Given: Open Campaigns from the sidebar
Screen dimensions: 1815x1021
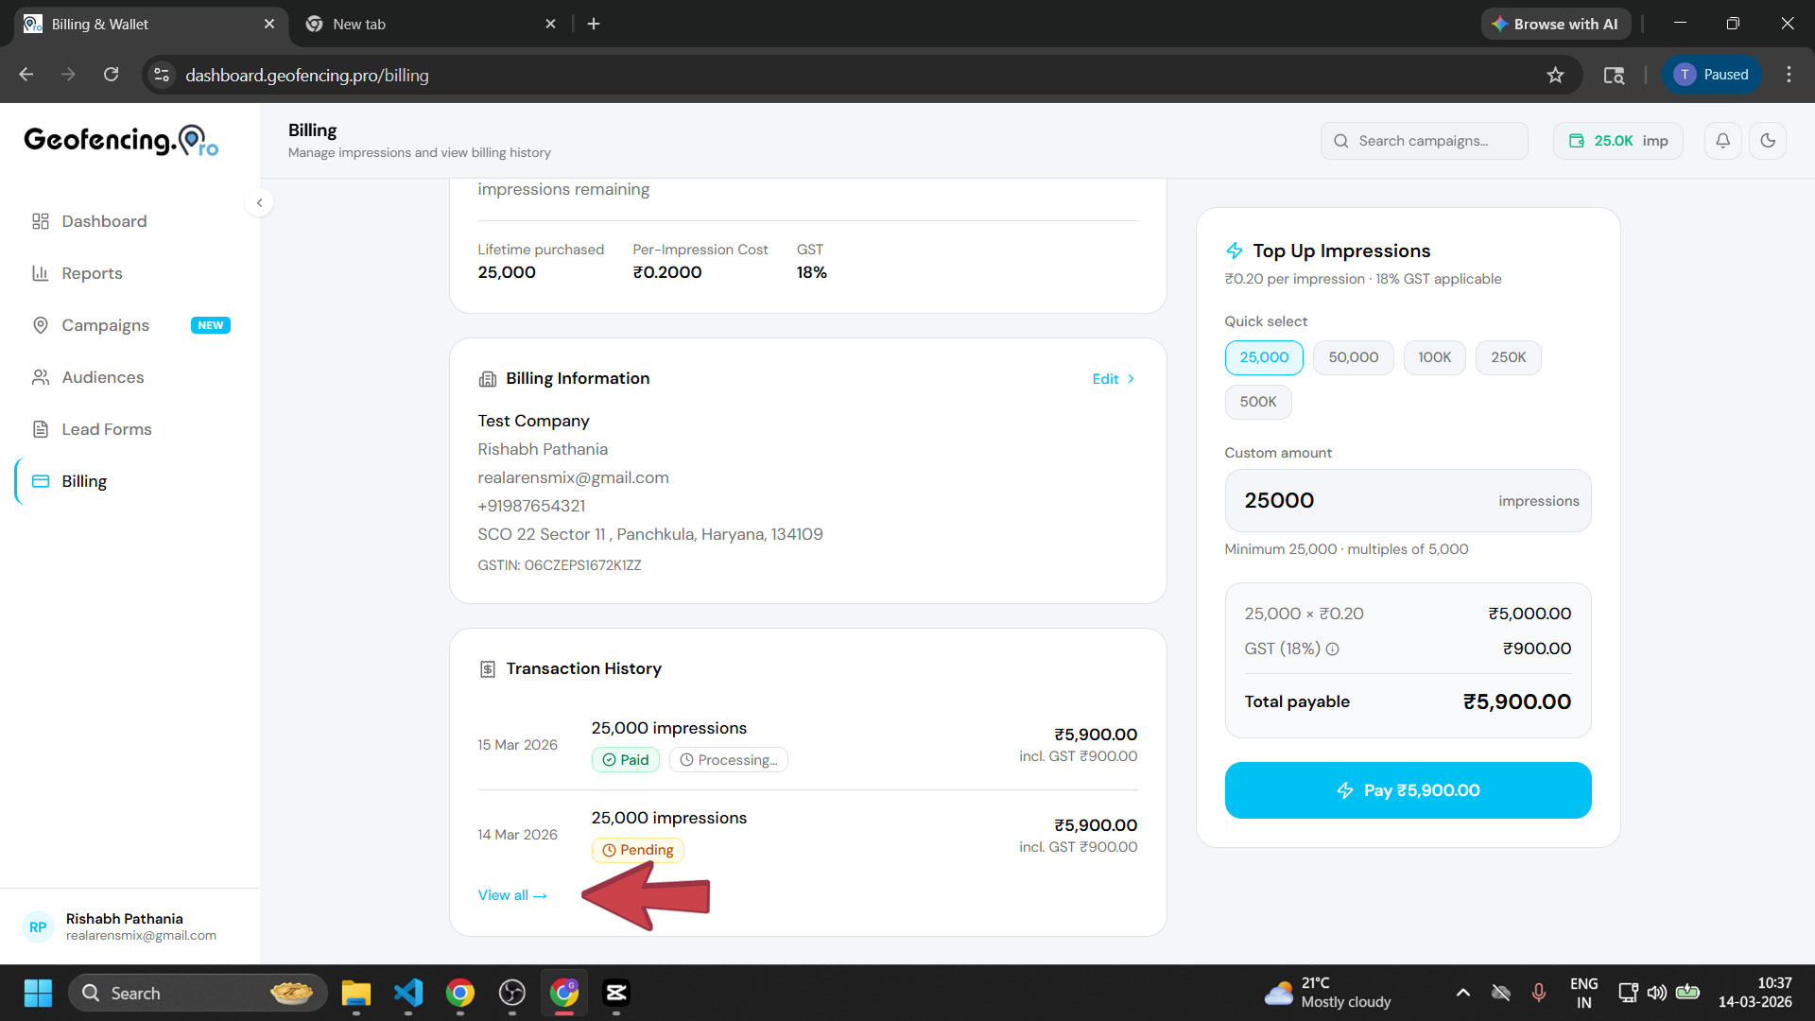Looking at the screenshot, I should point(104,325).
